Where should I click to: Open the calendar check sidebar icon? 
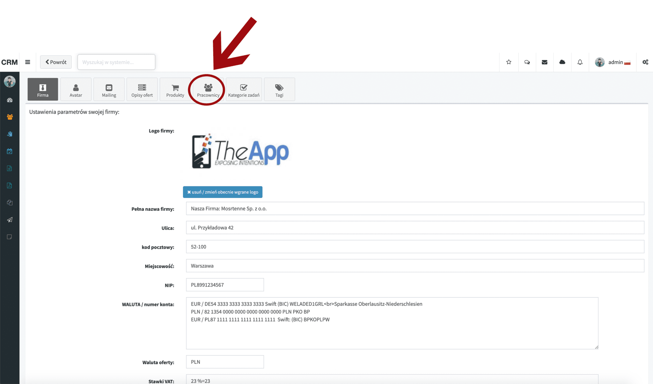(x=10, y=151)
